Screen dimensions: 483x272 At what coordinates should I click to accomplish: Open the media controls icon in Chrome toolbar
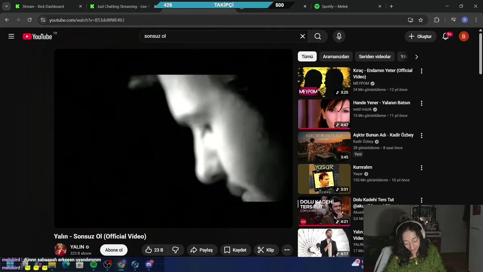pyautogui.click(x=454, y=20)
